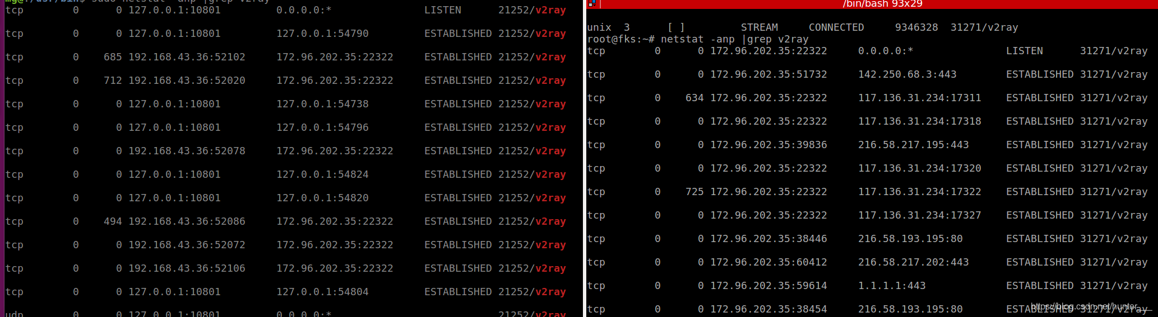Screen dimensions: 1158x317
Task: Click local address 192.168.43.36:52072
Action: [x=187, y=245]
